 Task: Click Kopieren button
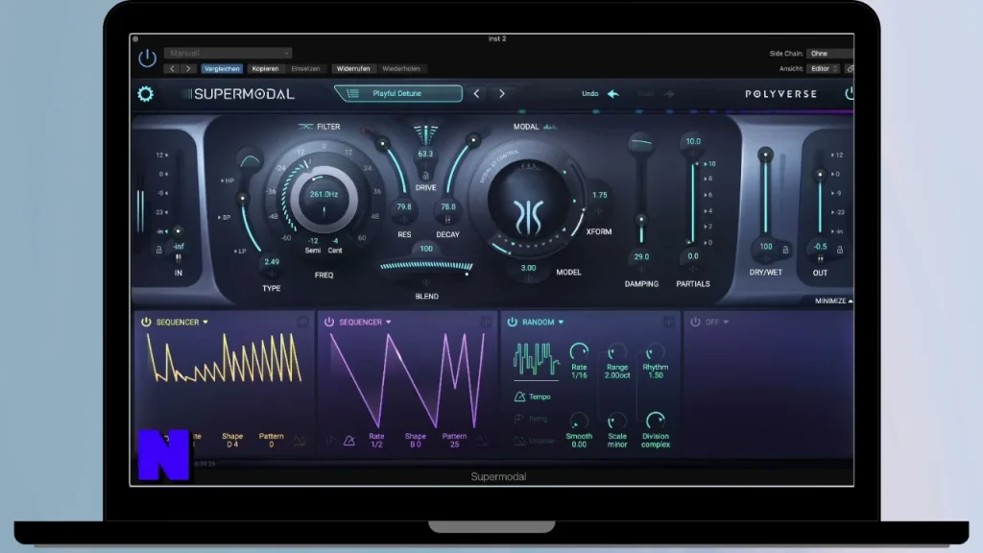click(x=265, y=69)
